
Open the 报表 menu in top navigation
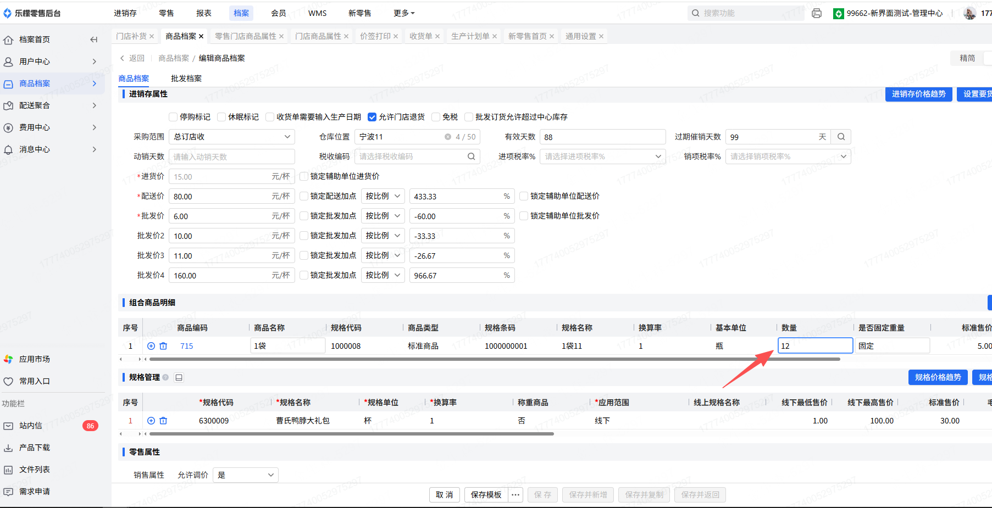coord(204,13)
